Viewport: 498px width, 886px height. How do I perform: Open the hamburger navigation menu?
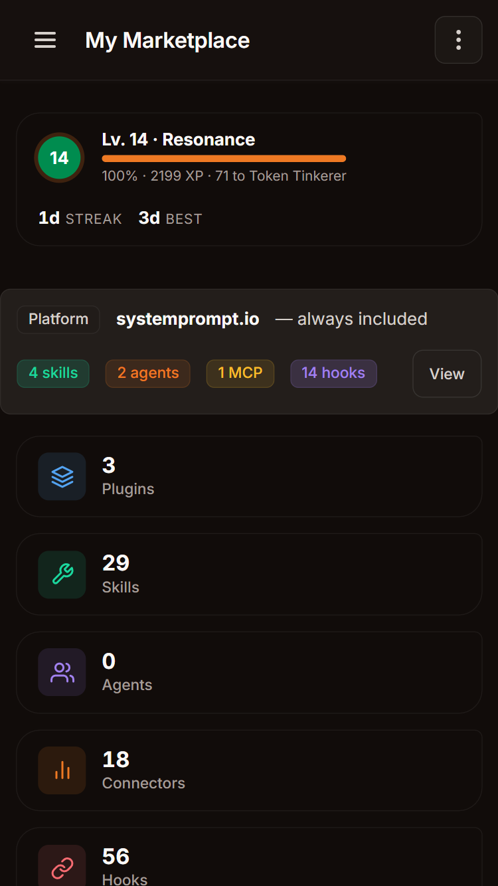pyautogui.click(x=45, y=41)
